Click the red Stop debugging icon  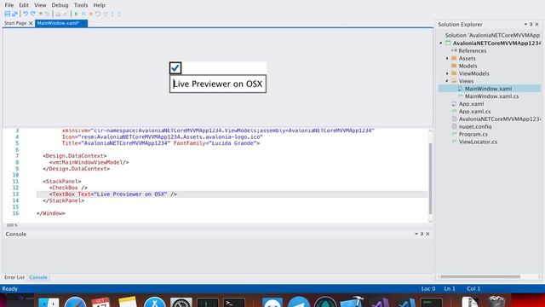pos(91,14)
